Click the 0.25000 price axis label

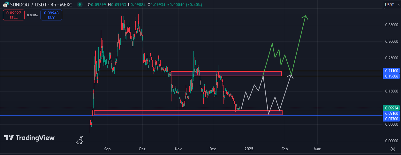(x=391, y=58)
